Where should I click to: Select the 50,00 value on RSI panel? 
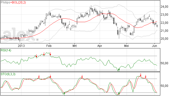164,63
